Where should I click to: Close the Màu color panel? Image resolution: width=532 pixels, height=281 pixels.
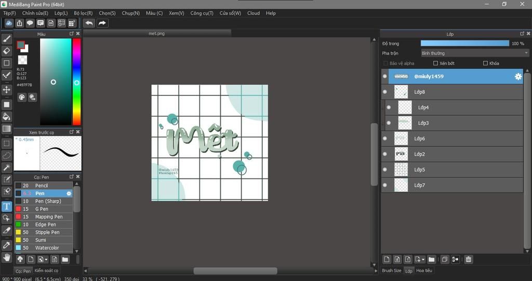78,34
